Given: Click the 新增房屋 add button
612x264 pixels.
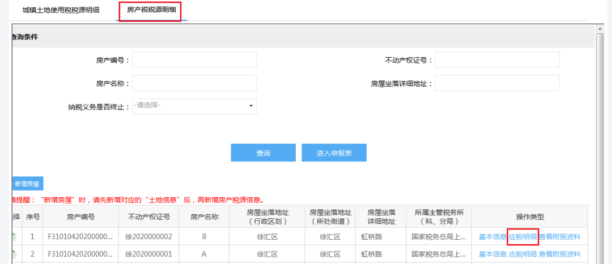Looking at the screenshot, I should click(27, 184).
